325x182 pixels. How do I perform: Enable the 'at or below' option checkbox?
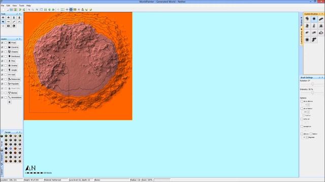(x=302, y=108)
